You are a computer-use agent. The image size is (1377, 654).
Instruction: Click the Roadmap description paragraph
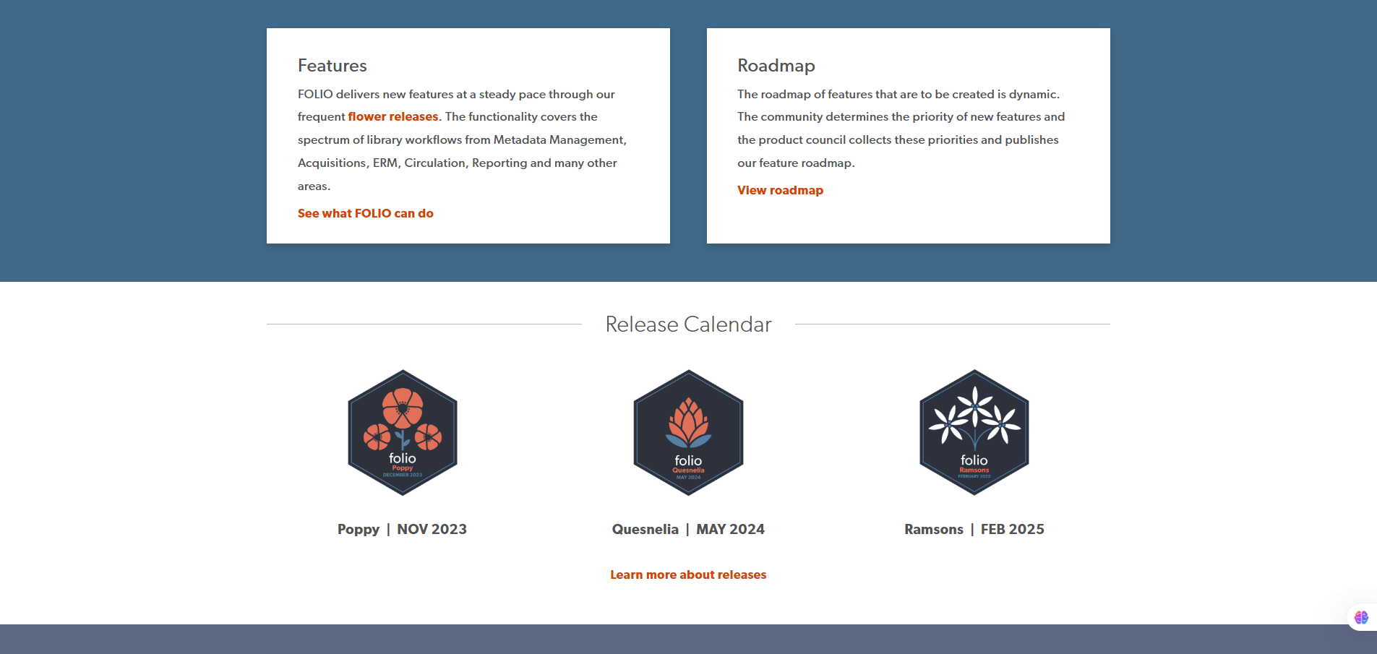[x=901, y=129]
